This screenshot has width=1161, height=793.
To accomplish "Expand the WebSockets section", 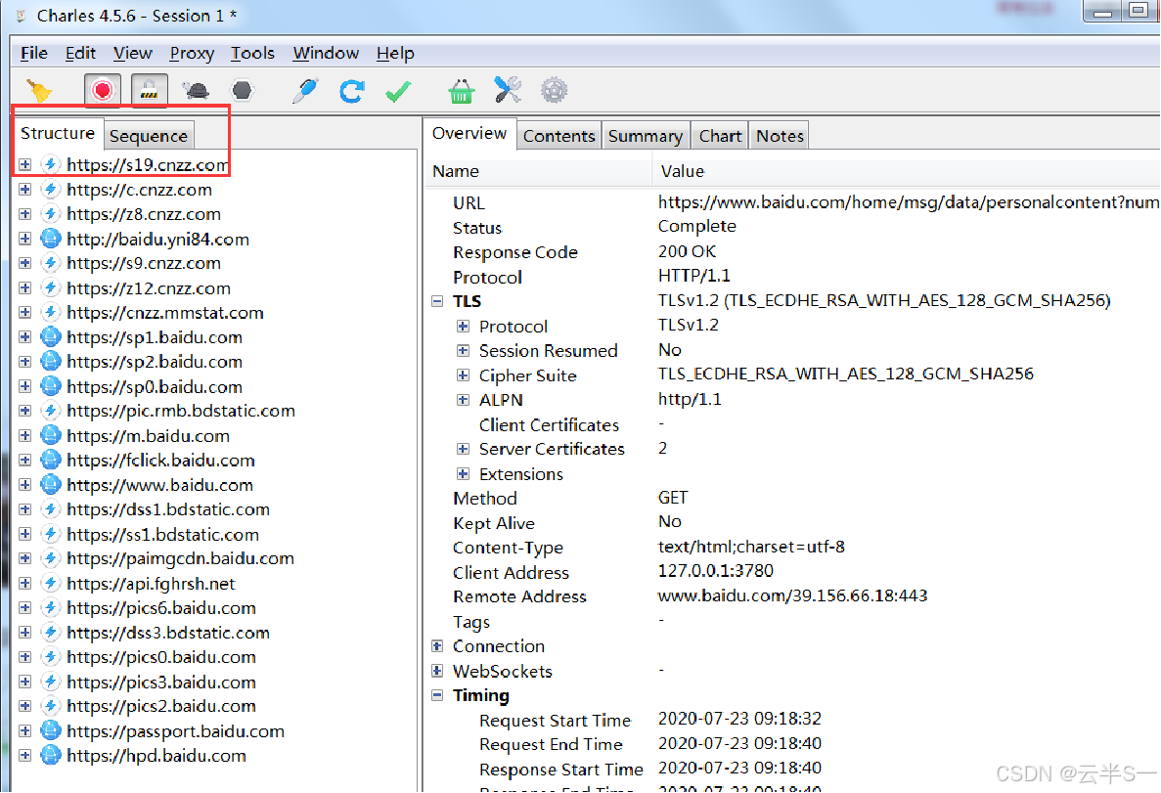I will click(437, 672).
